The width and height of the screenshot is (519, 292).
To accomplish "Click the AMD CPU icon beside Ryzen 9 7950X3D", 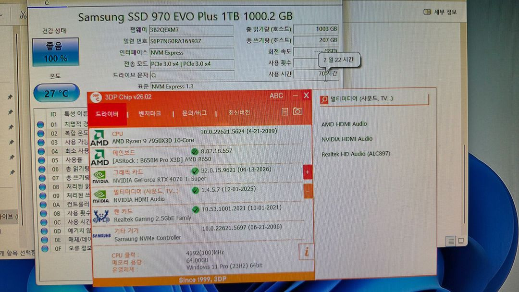I will point(100,138).
